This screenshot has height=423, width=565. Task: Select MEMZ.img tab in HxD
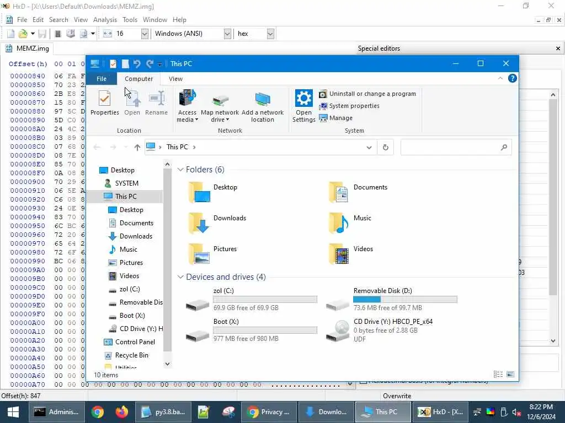click(x=28, y=48)
